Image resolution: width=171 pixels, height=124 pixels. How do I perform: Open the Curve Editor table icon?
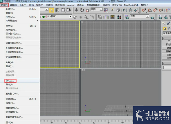(x=107, y=17)
